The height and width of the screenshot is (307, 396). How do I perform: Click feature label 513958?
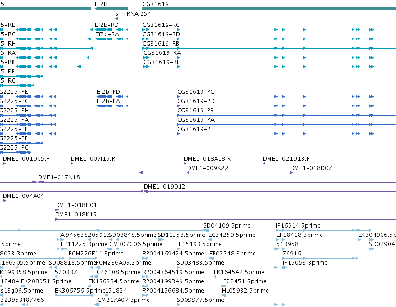[288, 244]
